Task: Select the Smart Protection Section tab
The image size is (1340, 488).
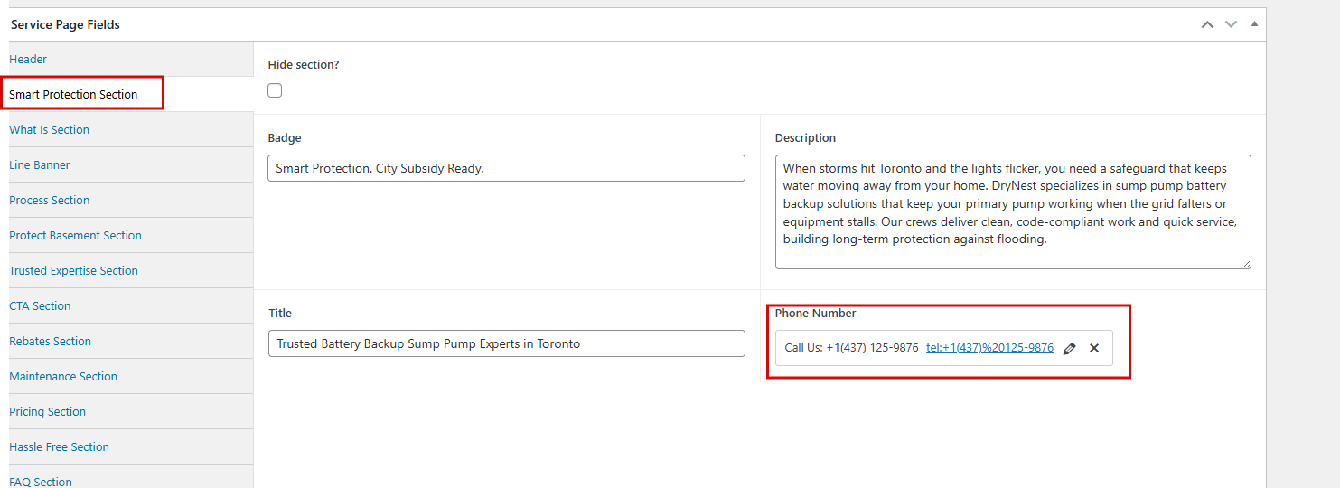Action: coord(73,94)
